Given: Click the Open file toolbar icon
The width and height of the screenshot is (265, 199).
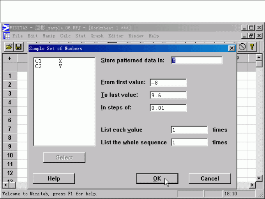Looking at the screenshot, I should pos(9,47).
